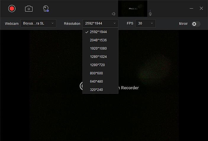Minimize the webcam recorder window
This screenshot has height=141, width=208.
(191, 8)
